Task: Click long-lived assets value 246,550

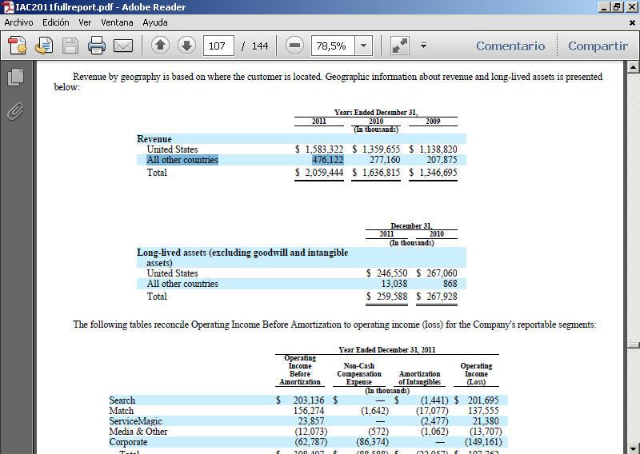Action: click(x=392, y=273)
